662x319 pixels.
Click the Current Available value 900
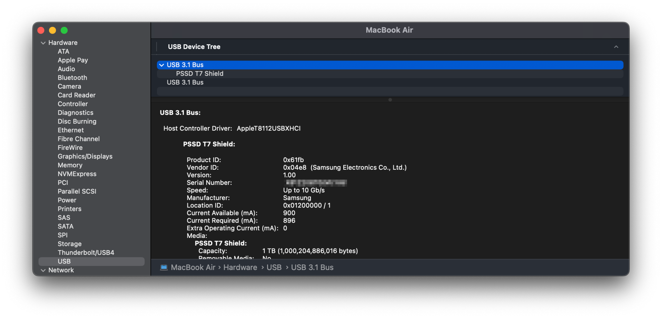tap(289, 213)
